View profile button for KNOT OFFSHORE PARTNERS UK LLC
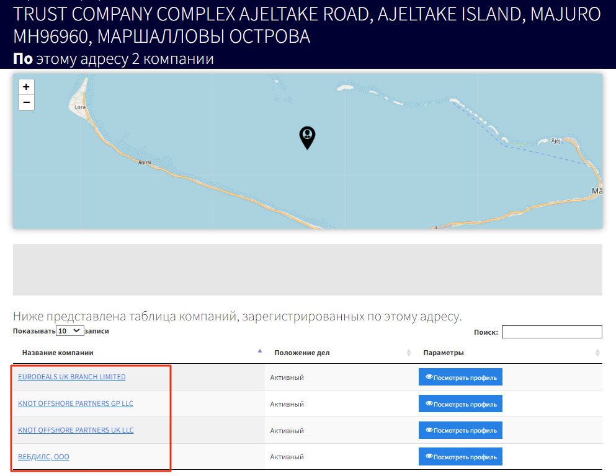 click(x=460, y=431)
